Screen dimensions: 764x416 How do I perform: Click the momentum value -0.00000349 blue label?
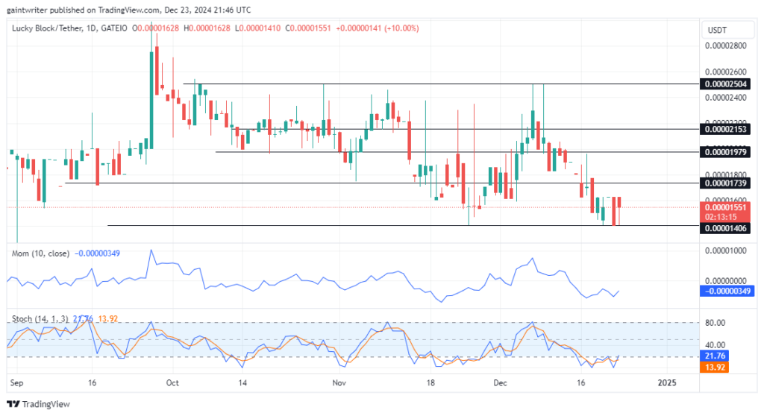click(x=727, y=291)
